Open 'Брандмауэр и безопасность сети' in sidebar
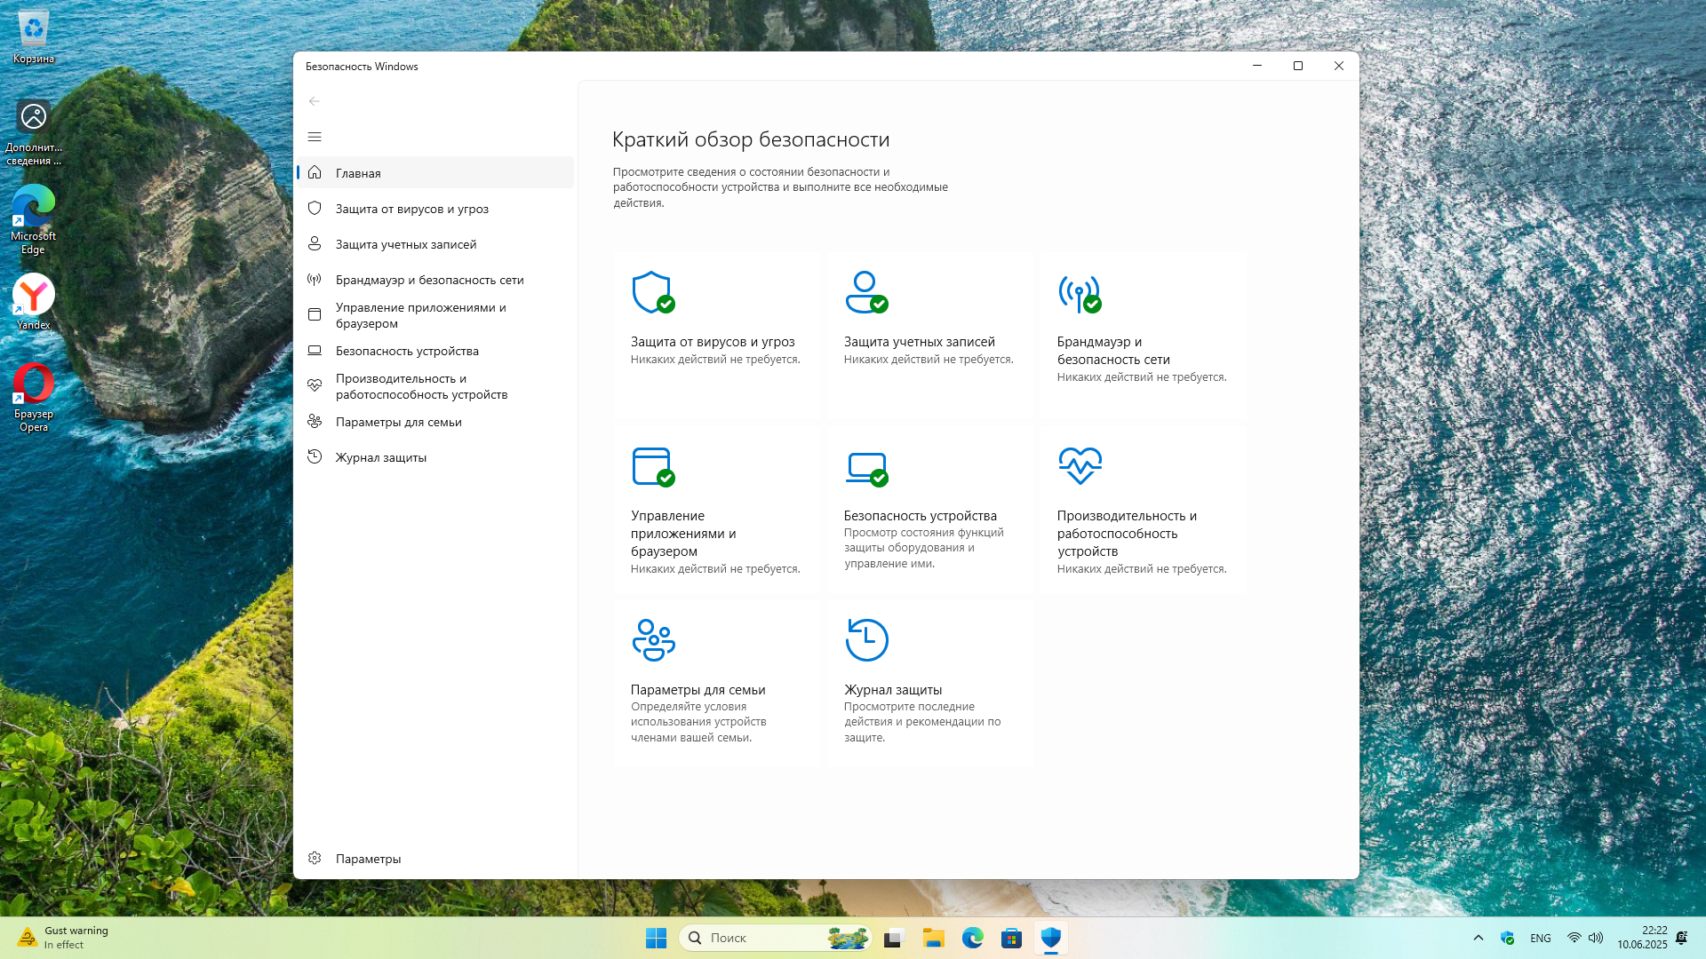 click(429, 280)
